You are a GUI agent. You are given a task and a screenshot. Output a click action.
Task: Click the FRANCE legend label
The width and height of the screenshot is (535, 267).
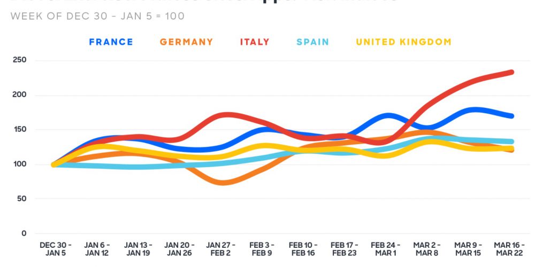pyautogui.click(x=111, y=42)
